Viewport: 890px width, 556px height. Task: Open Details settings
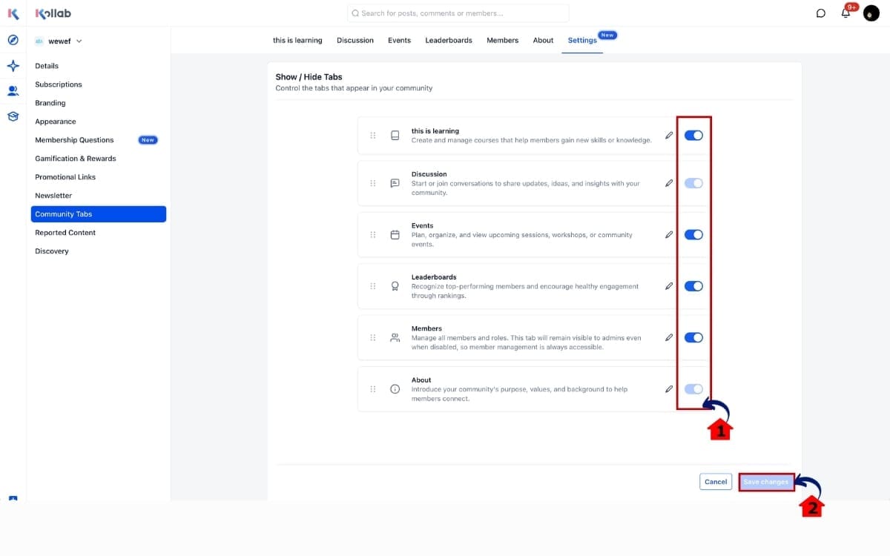click(99, 66)
